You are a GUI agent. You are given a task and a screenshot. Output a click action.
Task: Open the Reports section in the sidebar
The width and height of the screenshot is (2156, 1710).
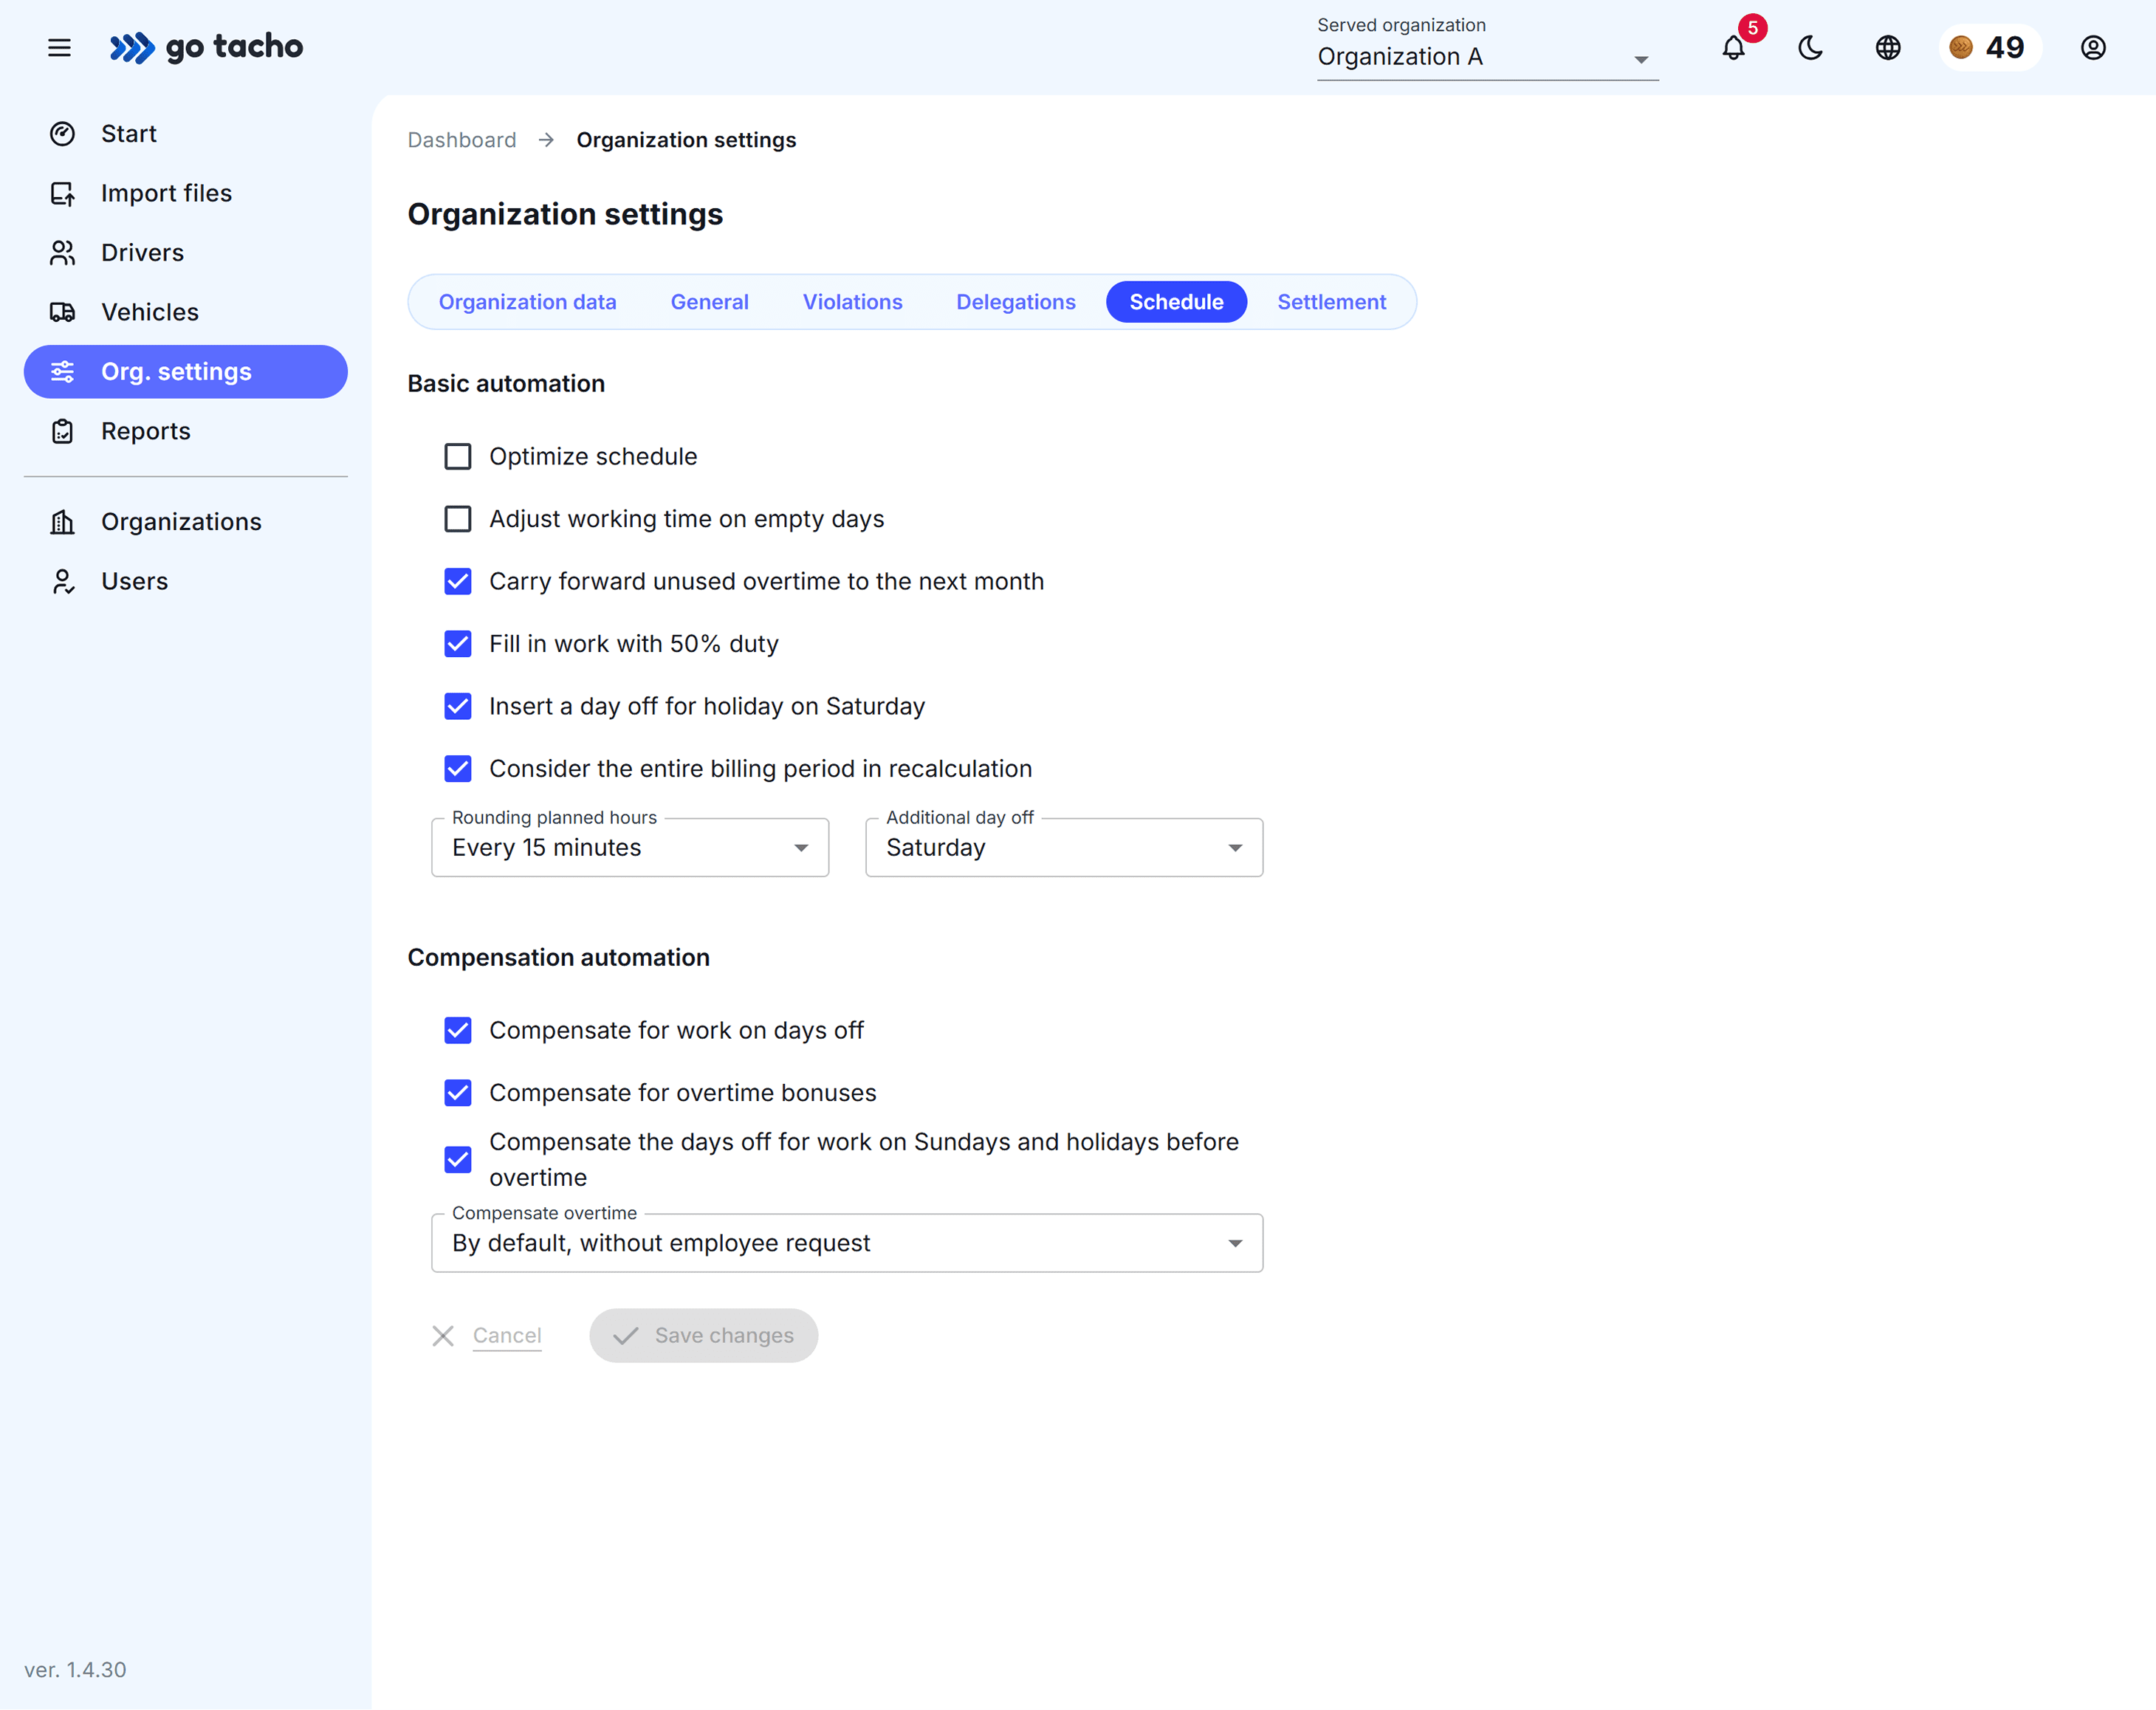pos(145,430)
